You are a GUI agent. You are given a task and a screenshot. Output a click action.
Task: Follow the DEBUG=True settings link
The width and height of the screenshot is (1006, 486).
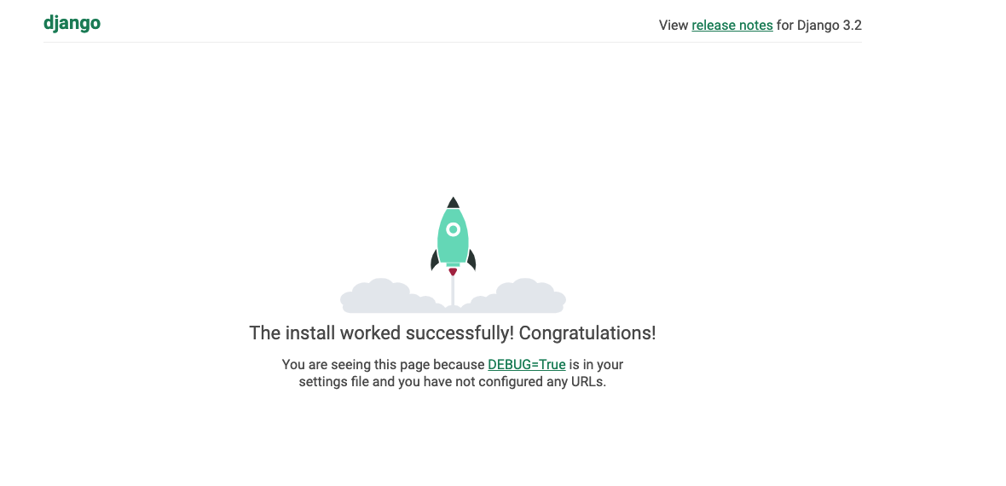click(527, 365)
